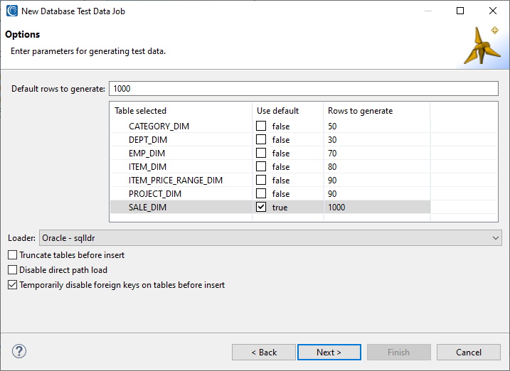Uncheck Use default for SALE_DIM
510x371 pixels.
click(261, 207)
